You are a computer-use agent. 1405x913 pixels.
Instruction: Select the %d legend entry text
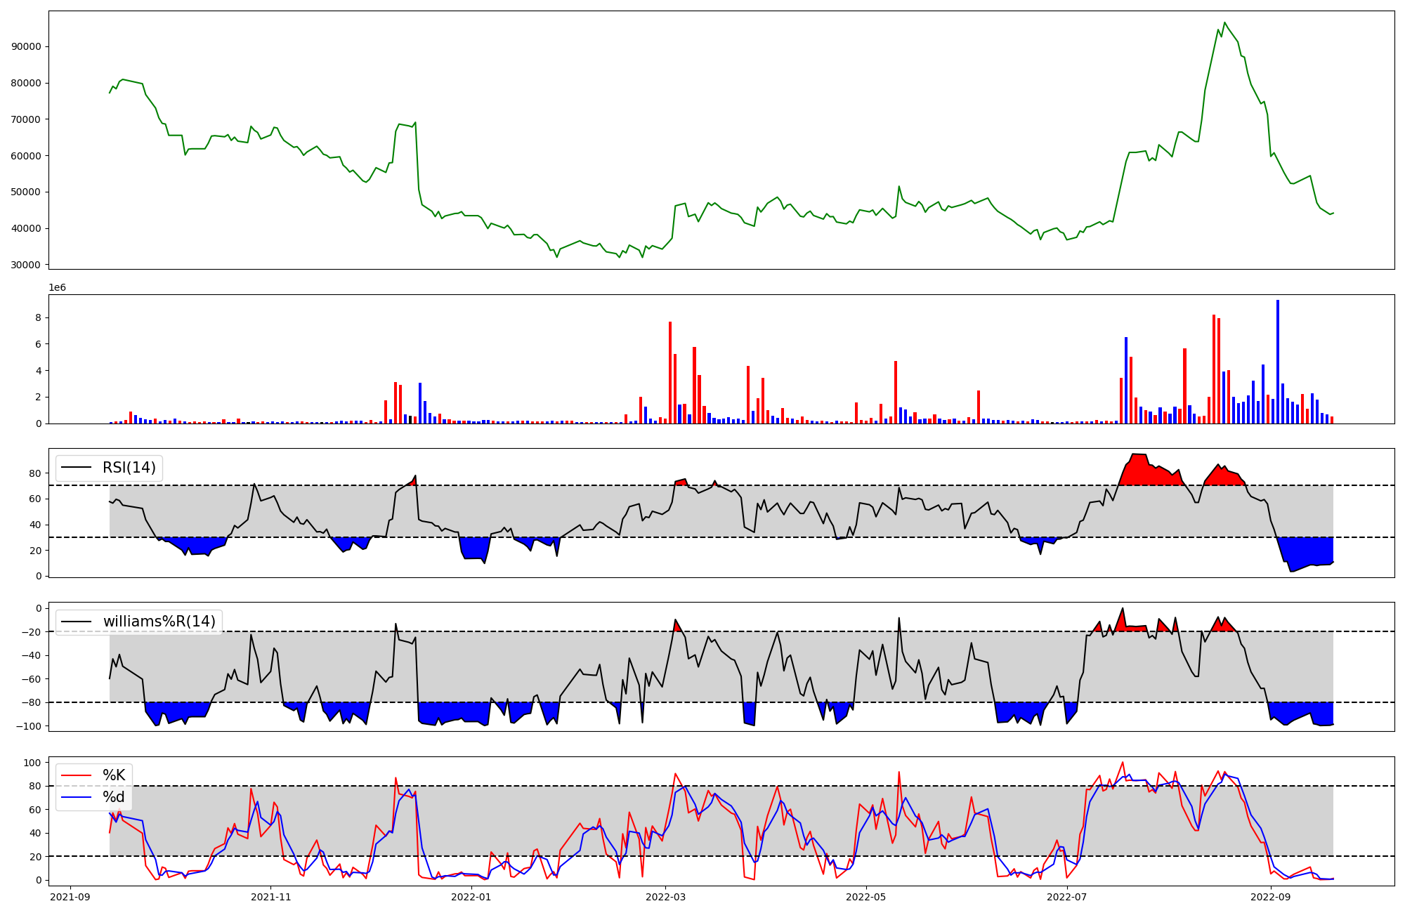click(x=114, y=797)
